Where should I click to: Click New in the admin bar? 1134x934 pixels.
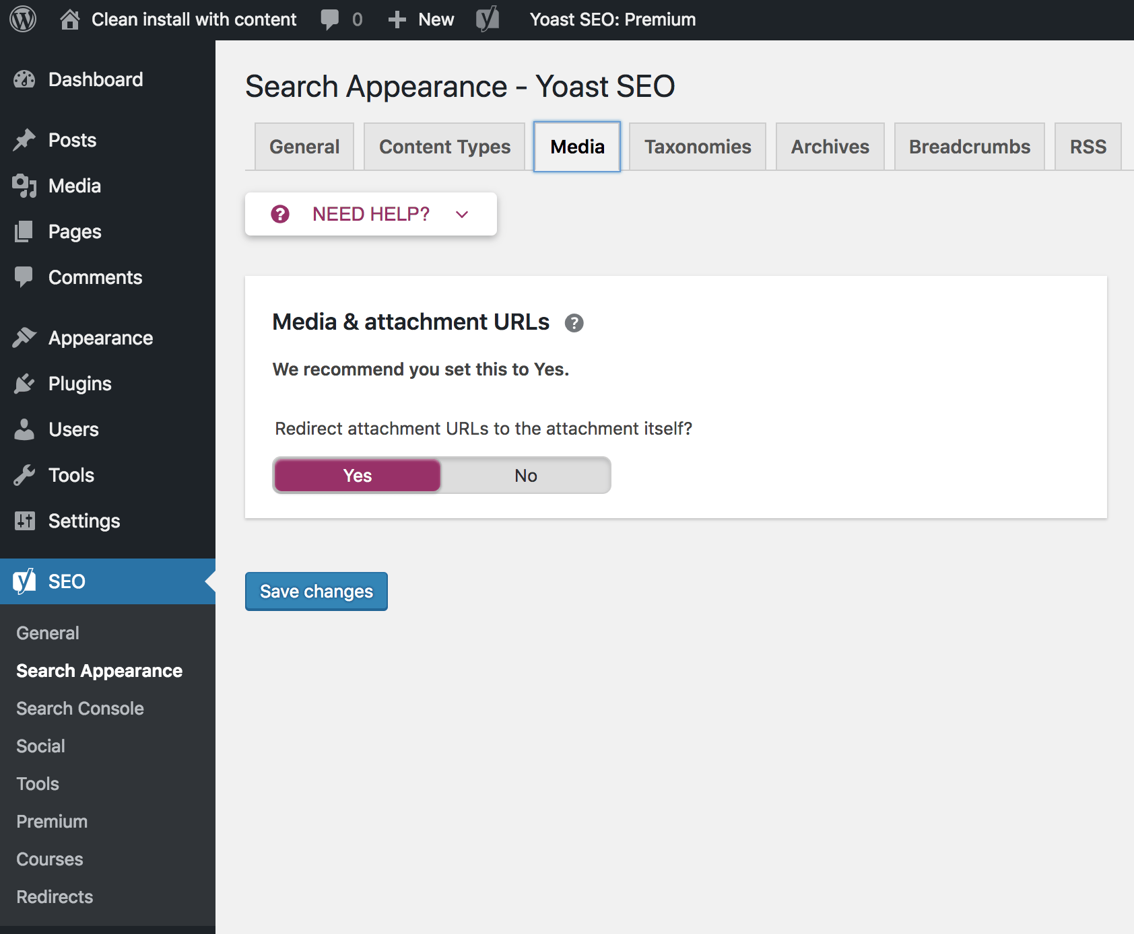click(x=436, y=20)
